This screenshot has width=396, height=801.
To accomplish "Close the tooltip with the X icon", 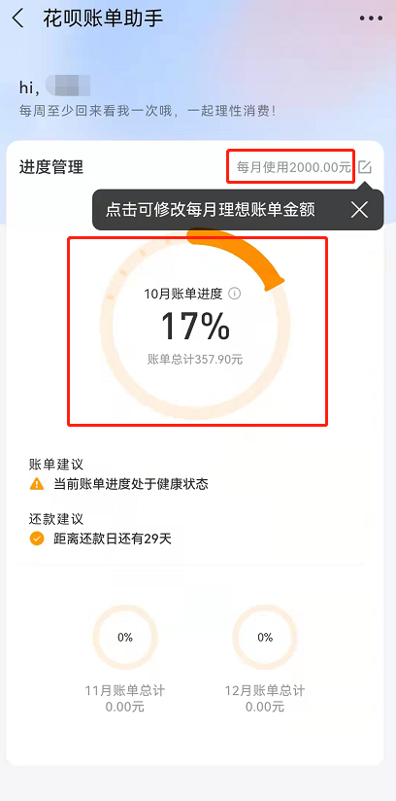I will pos(360,209).
